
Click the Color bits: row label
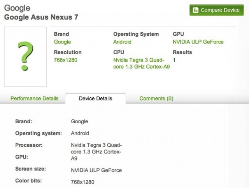coord(28,181)
